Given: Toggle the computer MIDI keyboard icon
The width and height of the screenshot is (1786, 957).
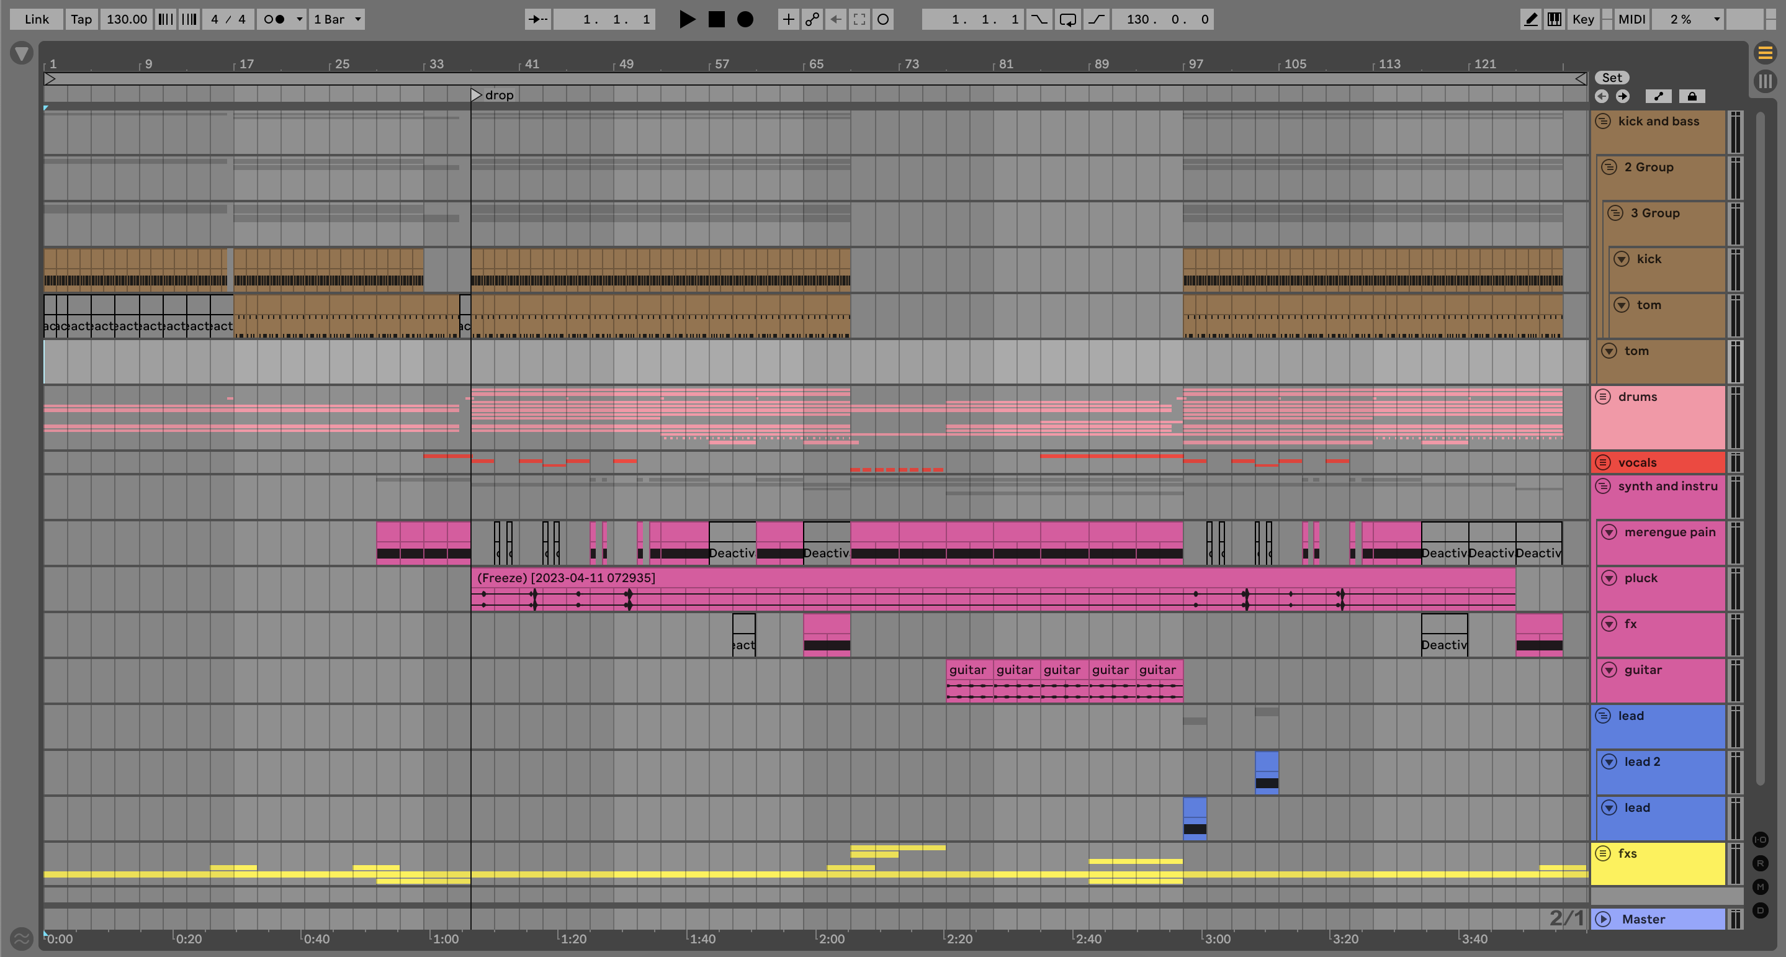Looking at the screenshot, I should coord(1555,19).
